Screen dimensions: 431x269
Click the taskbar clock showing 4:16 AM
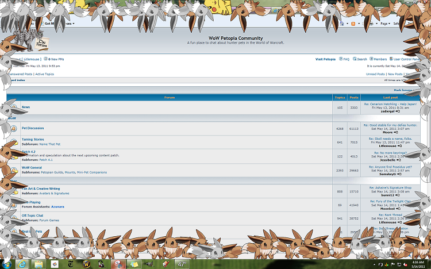(418, 264)
